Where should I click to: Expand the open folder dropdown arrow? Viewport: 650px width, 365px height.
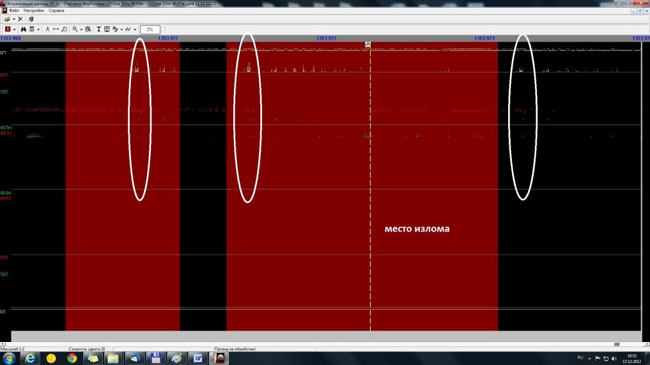(13, 19)
